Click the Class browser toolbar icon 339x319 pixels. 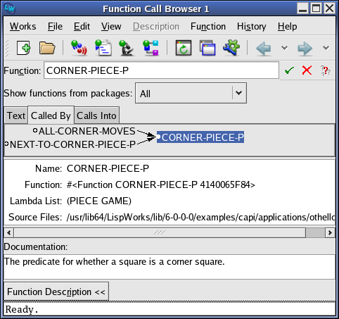coord(151,48)
